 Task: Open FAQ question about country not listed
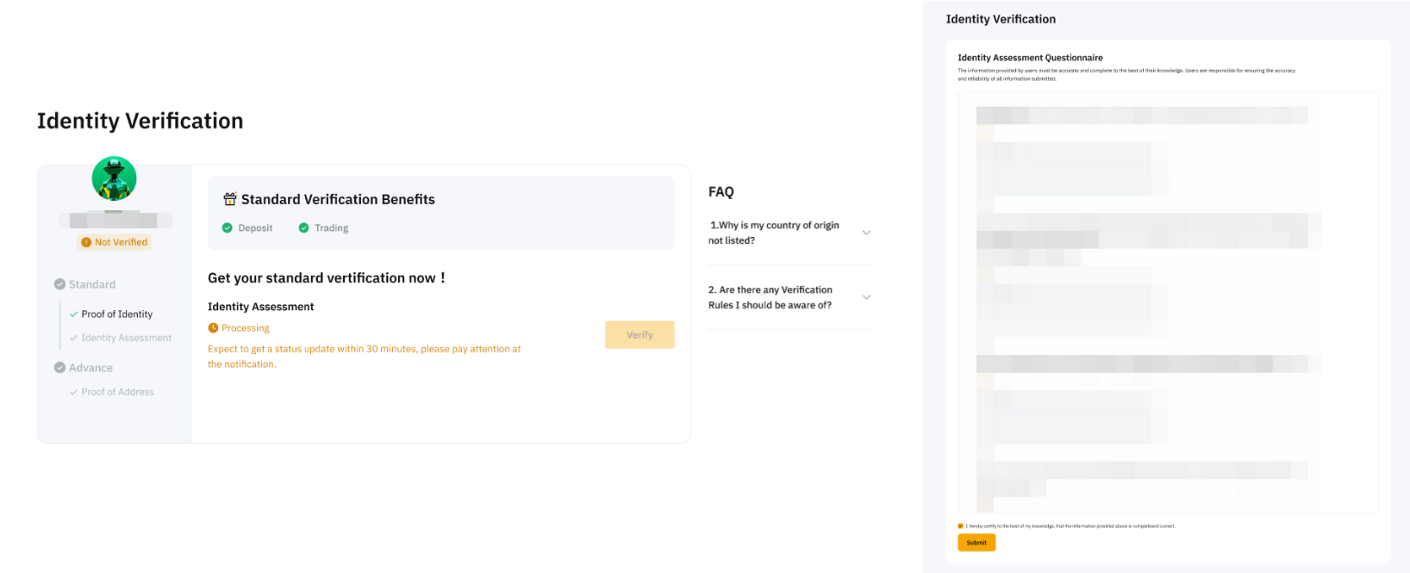pos(773,233)
